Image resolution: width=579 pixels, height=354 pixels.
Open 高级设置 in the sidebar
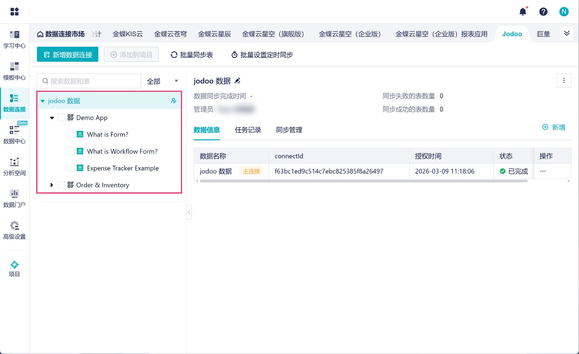(x=14, y=230)
